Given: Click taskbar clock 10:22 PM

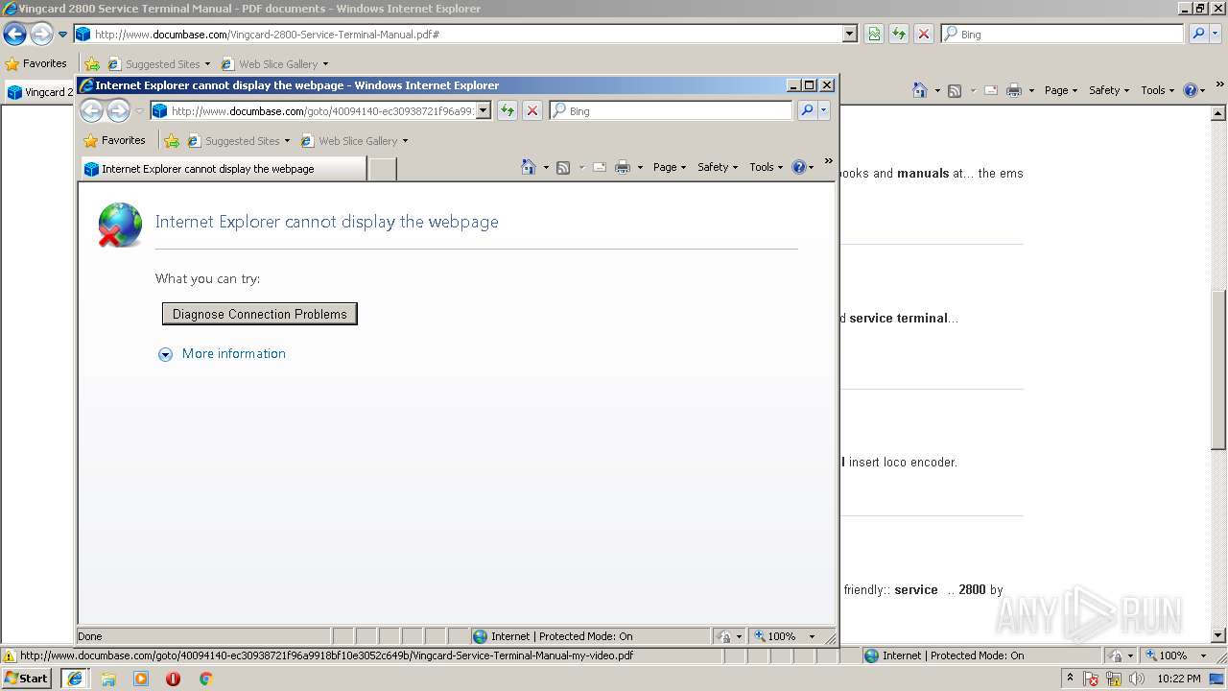Looking at the screenshot, I should point(1179,679).
